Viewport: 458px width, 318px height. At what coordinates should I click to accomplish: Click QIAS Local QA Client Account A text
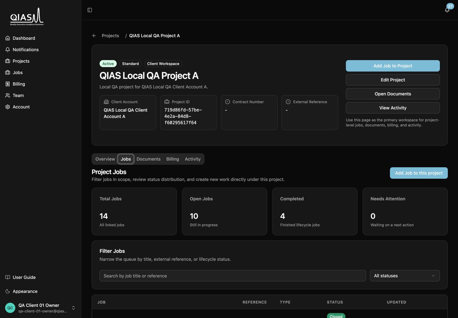point(126,113)
